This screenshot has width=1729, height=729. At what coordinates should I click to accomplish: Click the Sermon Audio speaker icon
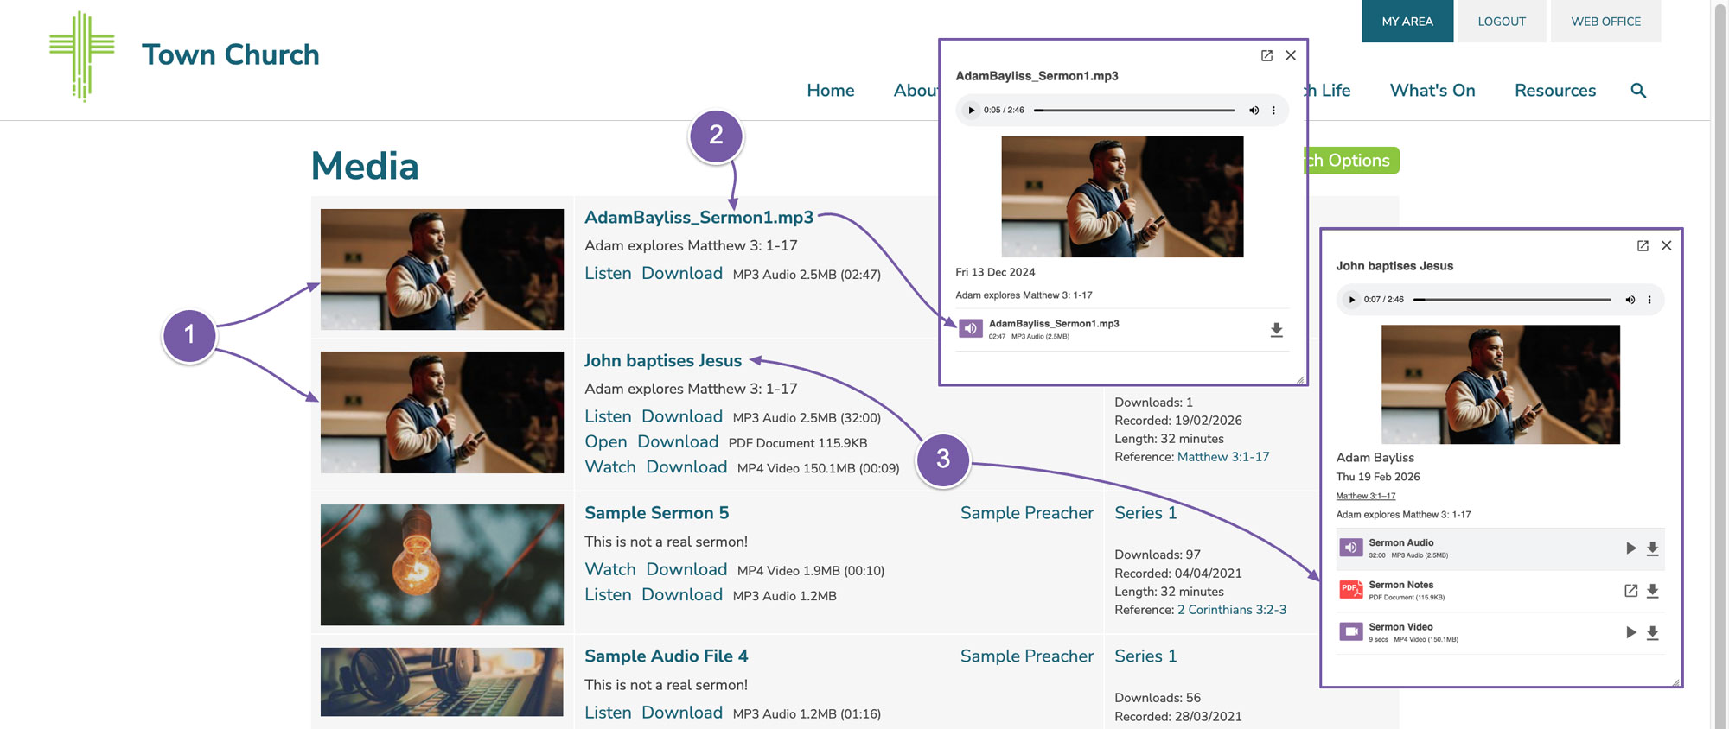pyautogui.click(x=1351, y=548)
